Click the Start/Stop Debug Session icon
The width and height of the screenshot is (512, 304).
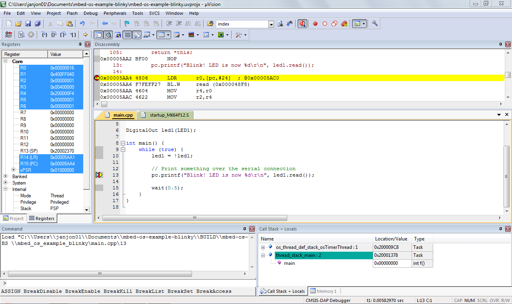[x=302, y=24]
